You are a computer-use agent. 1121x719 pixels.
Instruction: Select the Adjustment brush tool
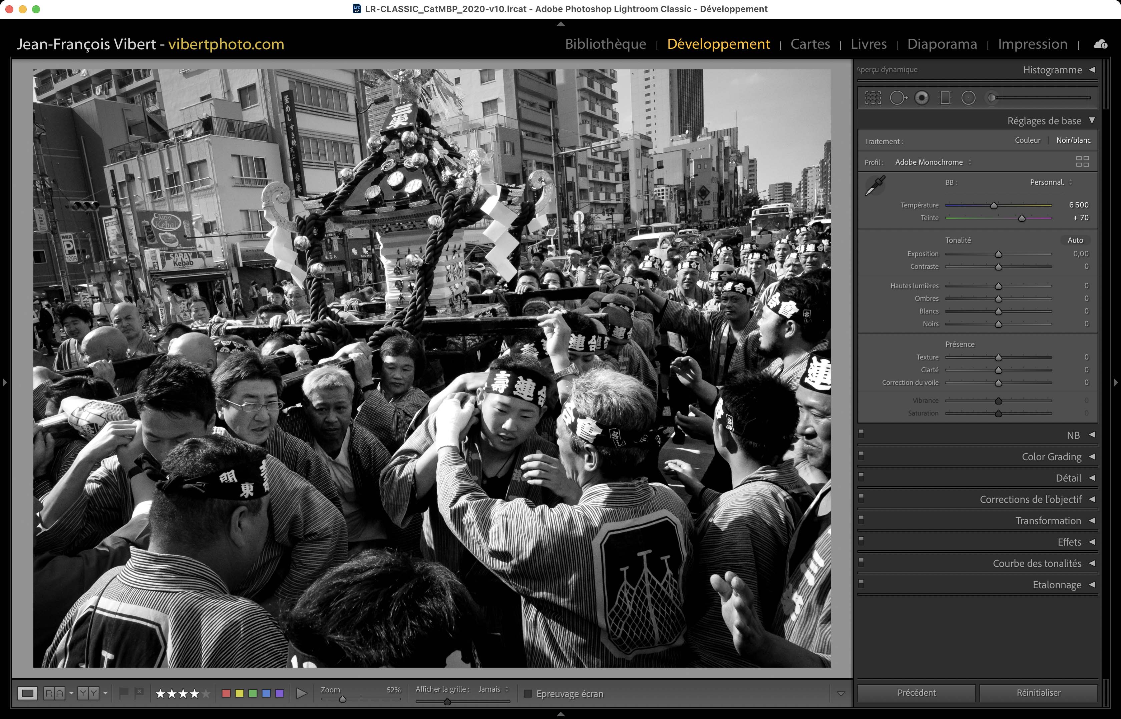[992, 98]
